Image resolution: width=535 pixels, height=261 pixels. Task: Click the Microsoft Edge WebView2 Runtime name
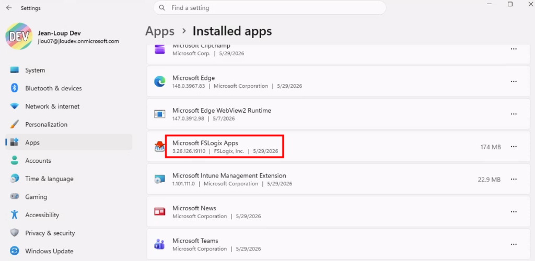click(x=222, y=110)
